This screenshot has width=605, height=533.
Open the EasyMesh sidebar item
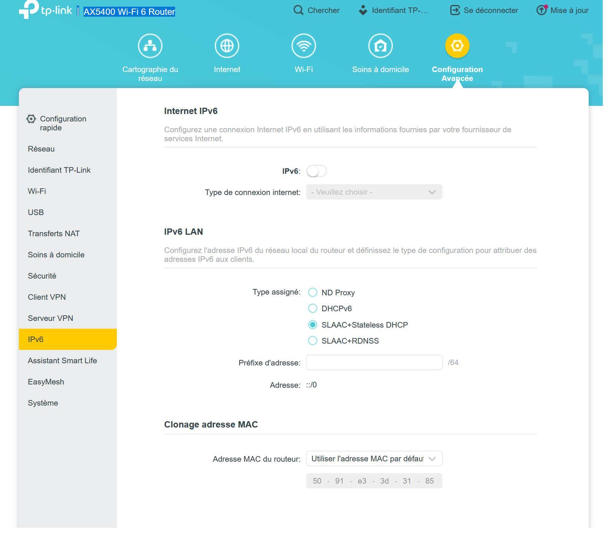pos(46,382)
